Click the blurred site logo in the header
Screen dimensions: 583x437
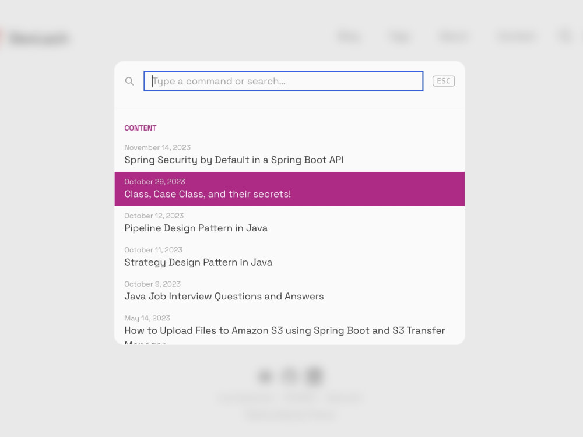[38, 38]
